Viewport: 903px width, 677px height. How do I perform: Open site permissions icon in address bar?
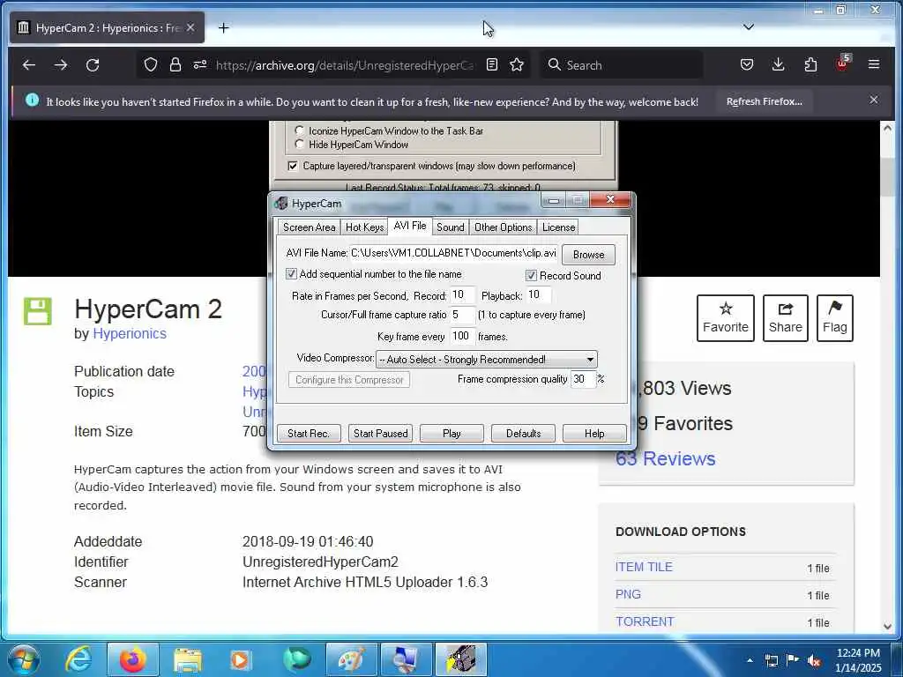(200, 64)
